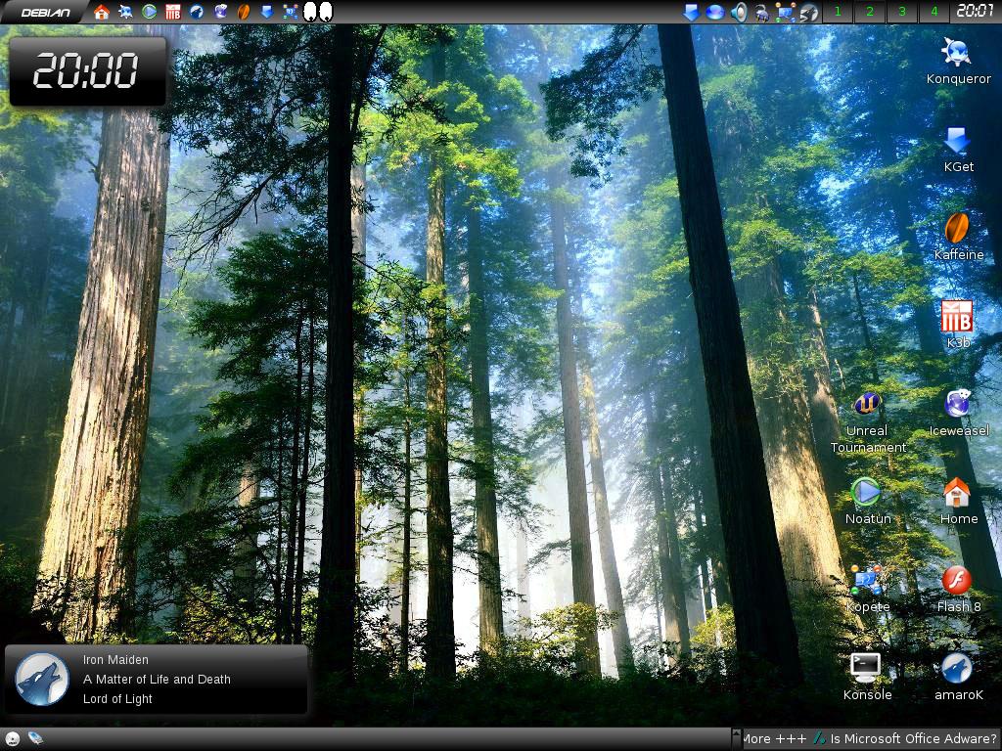The width and height of the screenshot is (1002, 751).
Task: Switch to virtual desktop 3
Action: [901, 12]
